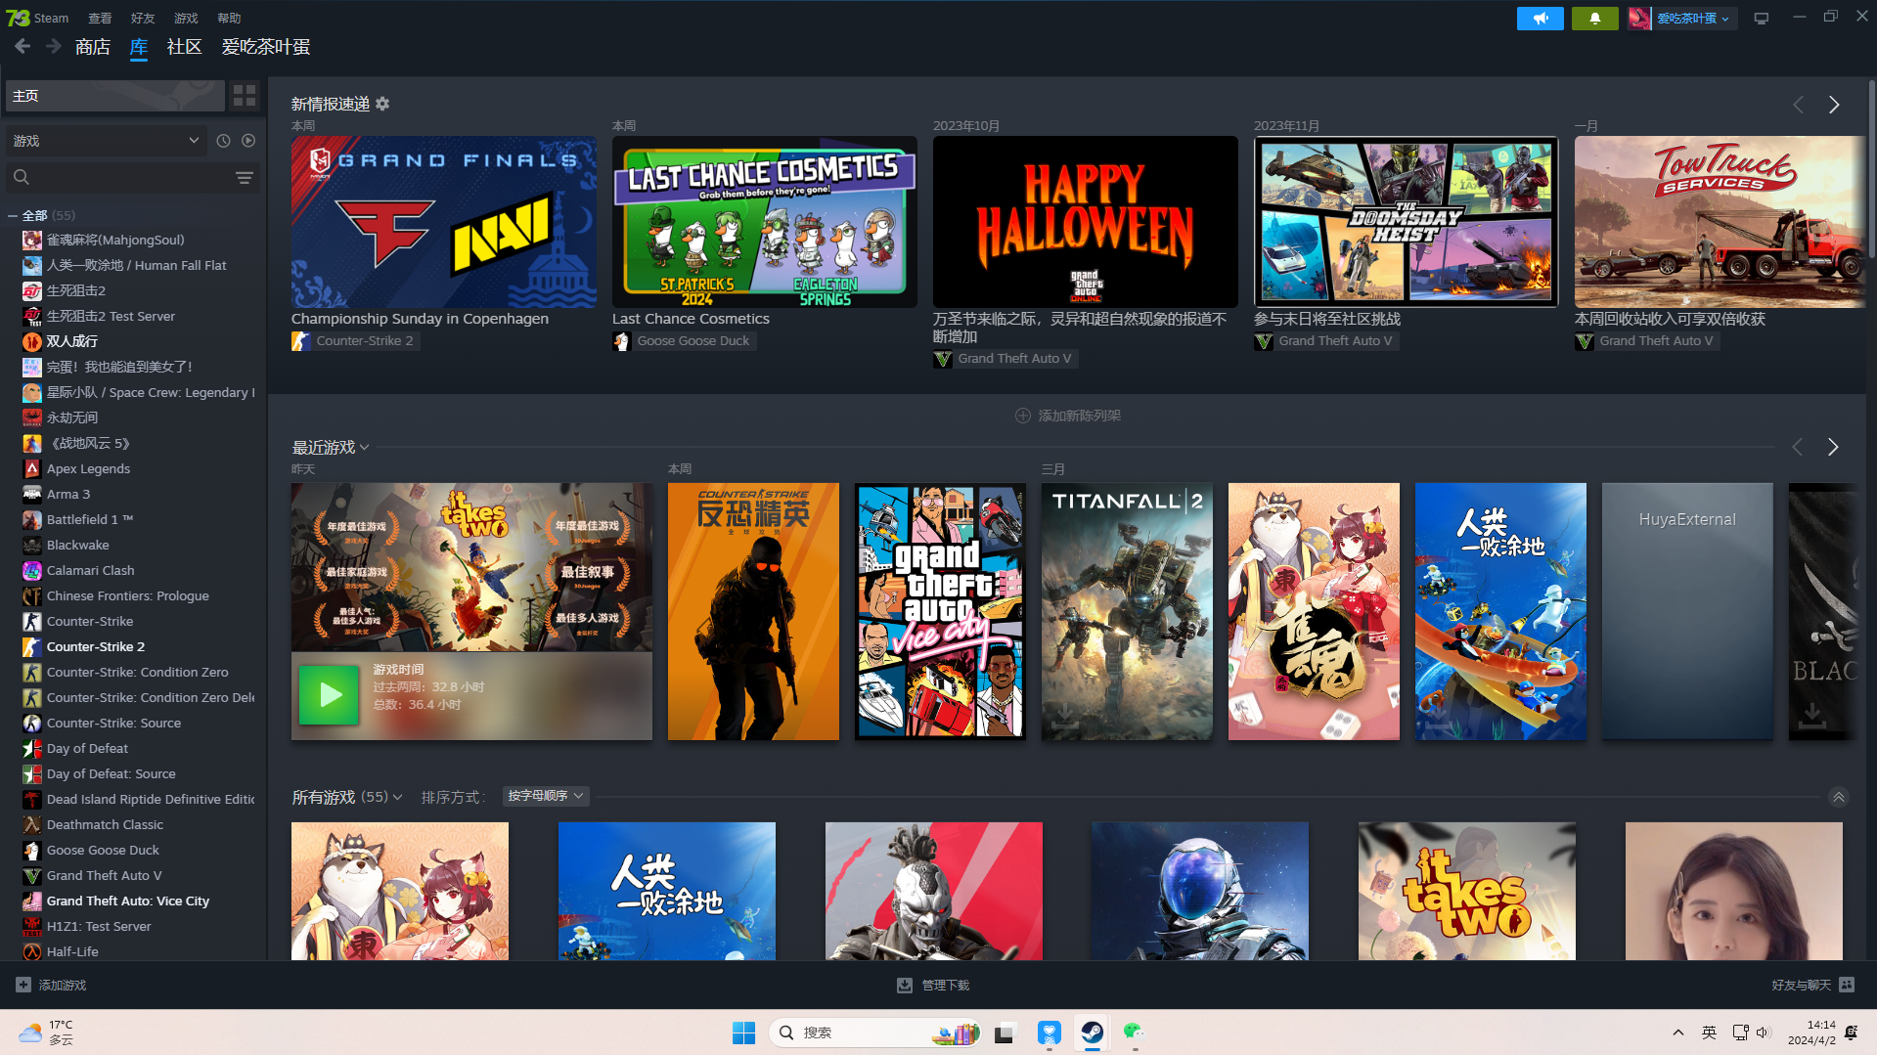Image resolution: width=1877 pixels, height=1055 pixels.
Task: Switch to Big Picture mode icon
Action: tap(1761, 18)
